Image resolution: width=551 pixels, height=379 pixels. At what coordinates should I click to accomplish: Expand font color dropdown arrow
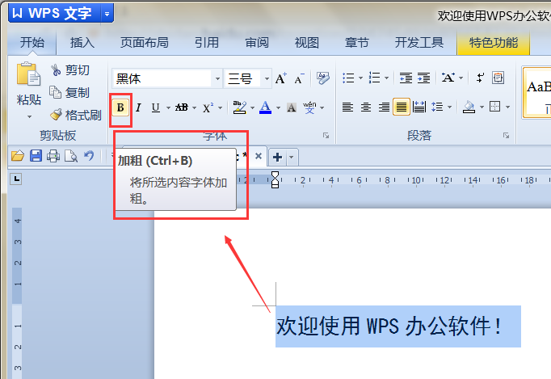[x=278, y=107]
